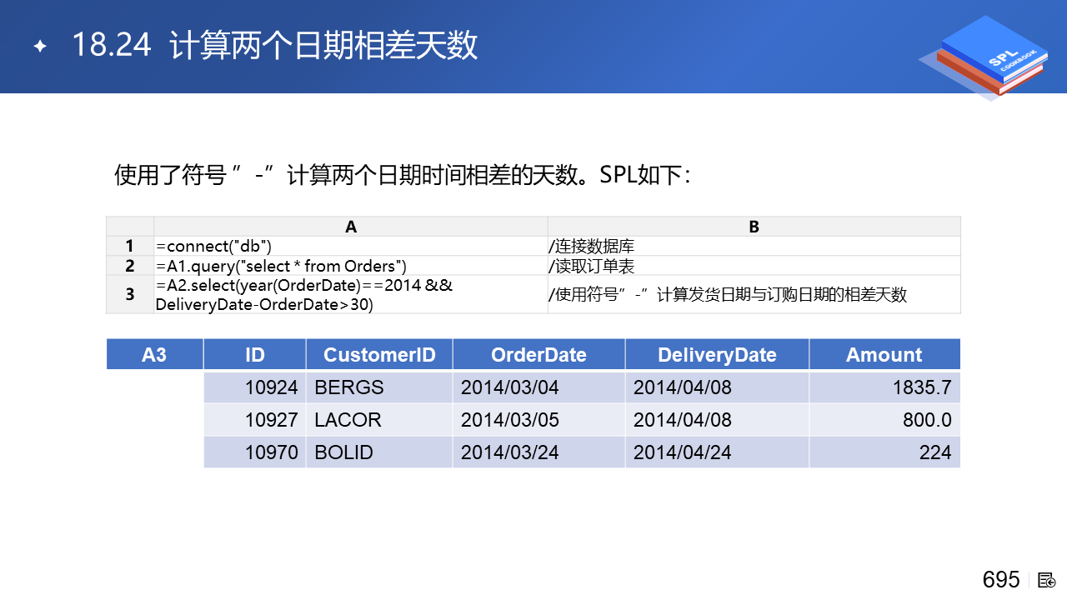Select the ID cell 10927
The height and width of the screenshot is (600, 1067).
tap(255, 420)
